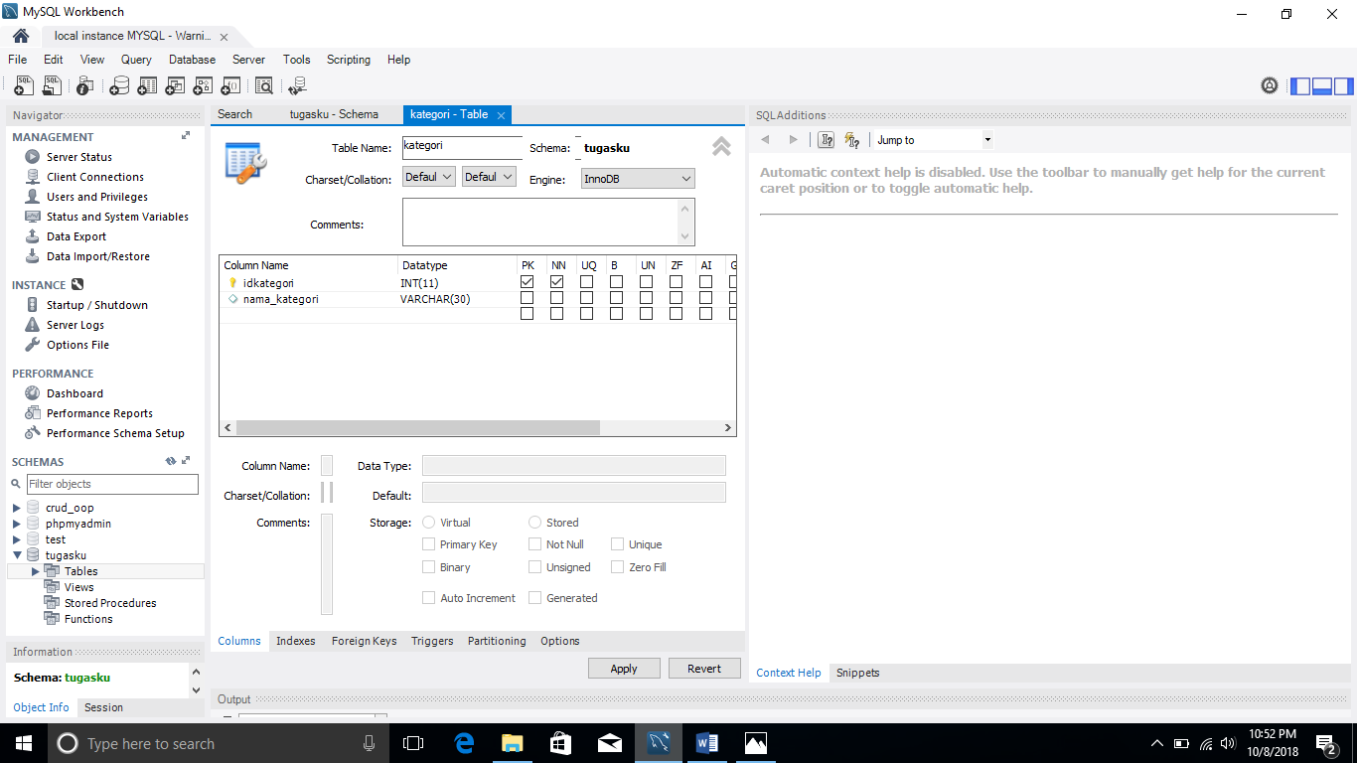This screenshot has width=1357, height=763.
Task: Switch to the Foreign Keys tab
Action: point(364,641)
